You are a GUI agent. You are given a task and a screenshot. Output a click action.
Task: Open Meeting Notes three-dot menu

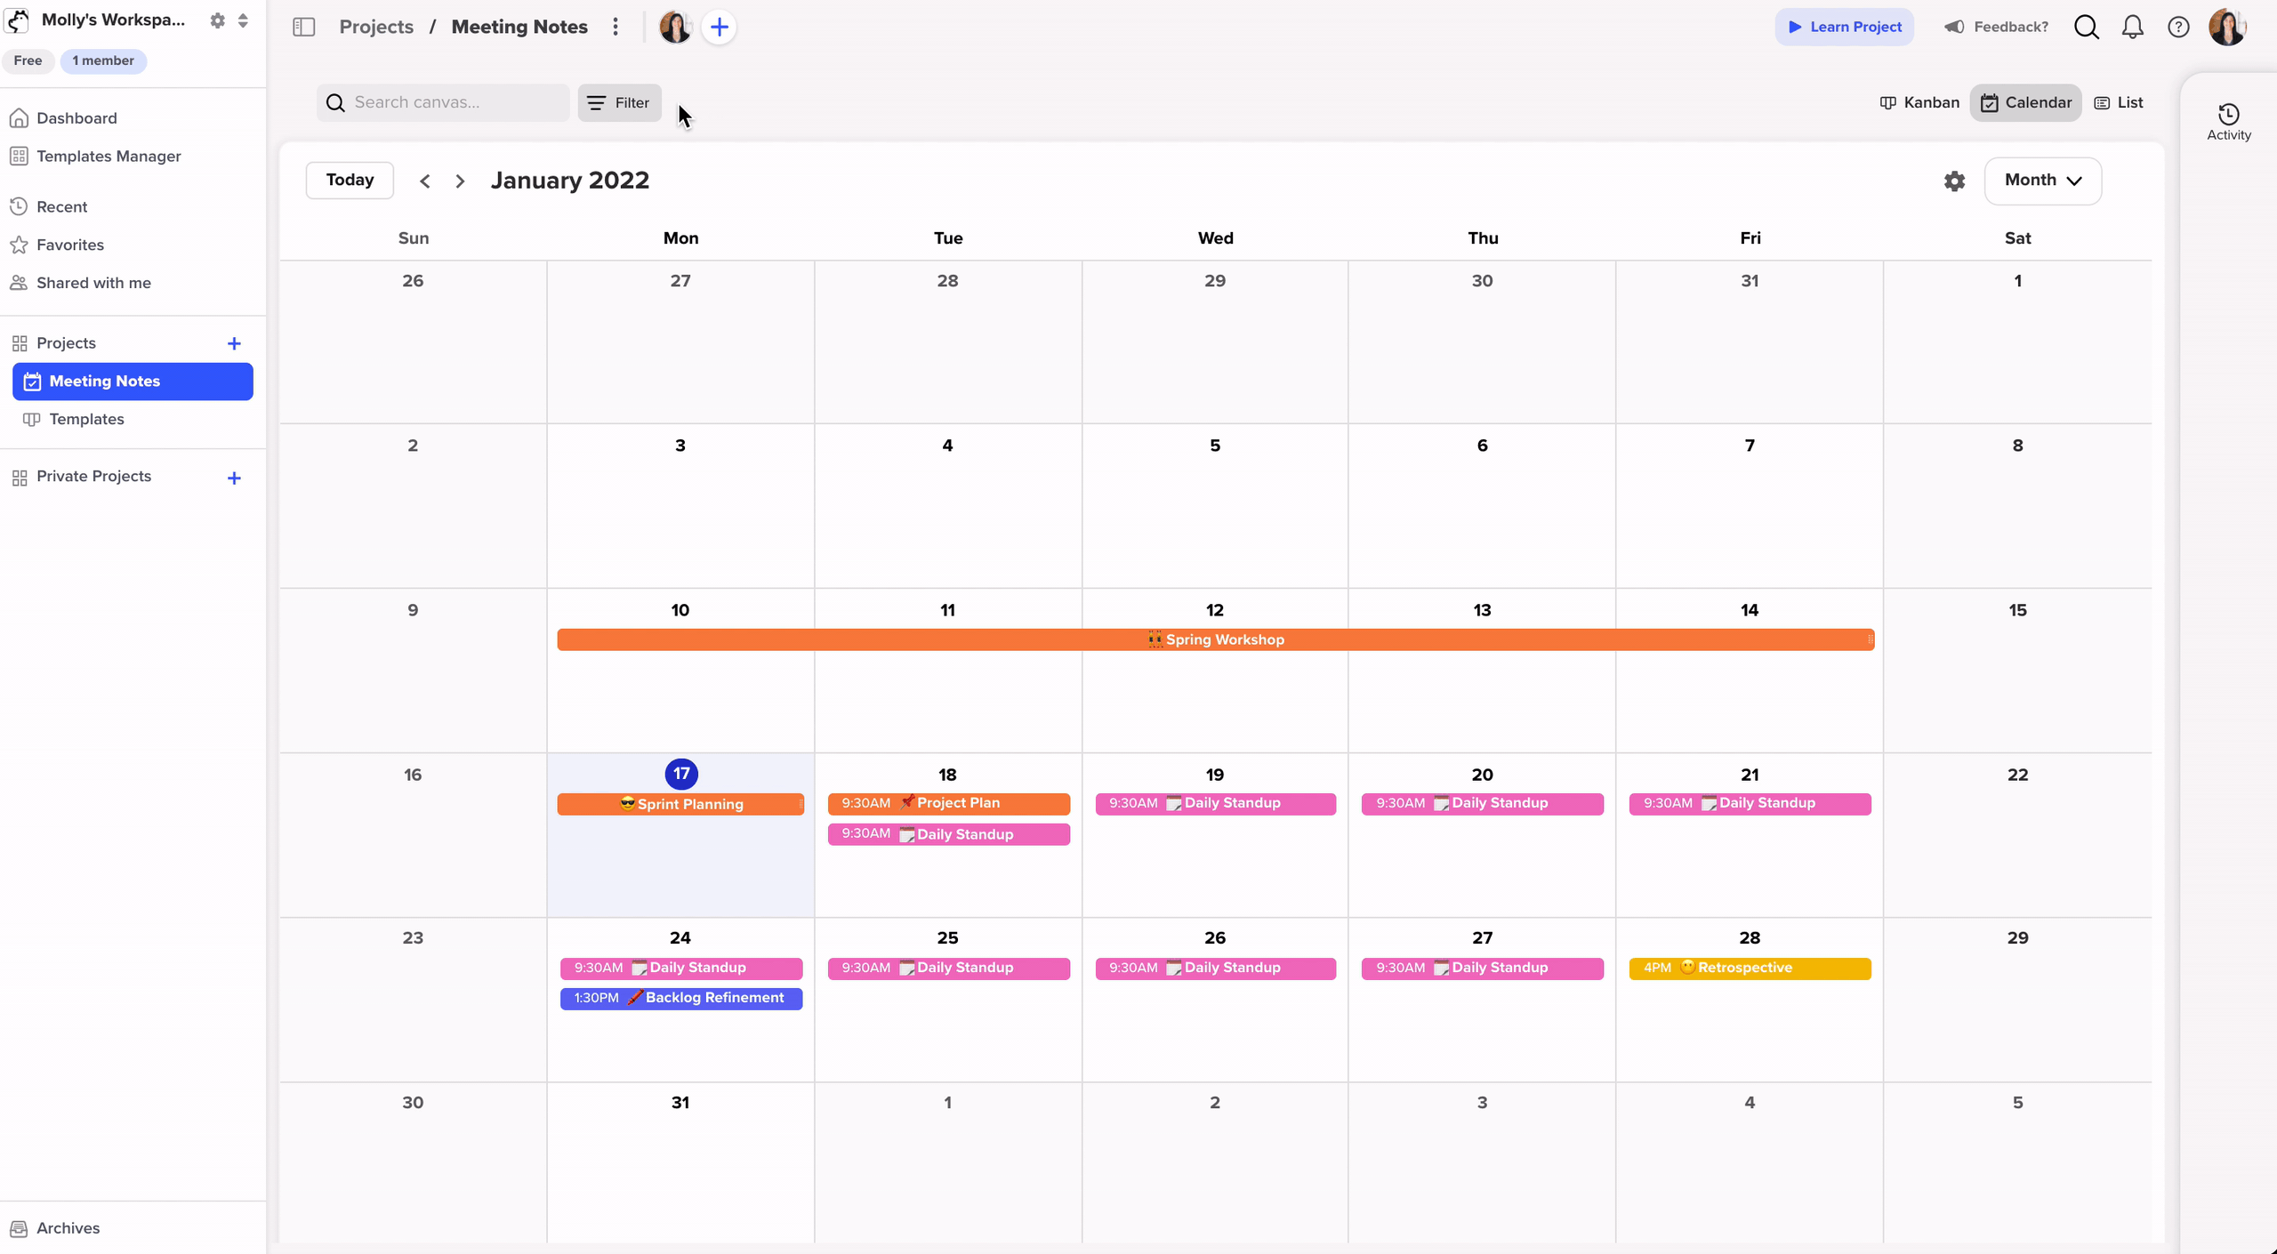pos(615,27)
